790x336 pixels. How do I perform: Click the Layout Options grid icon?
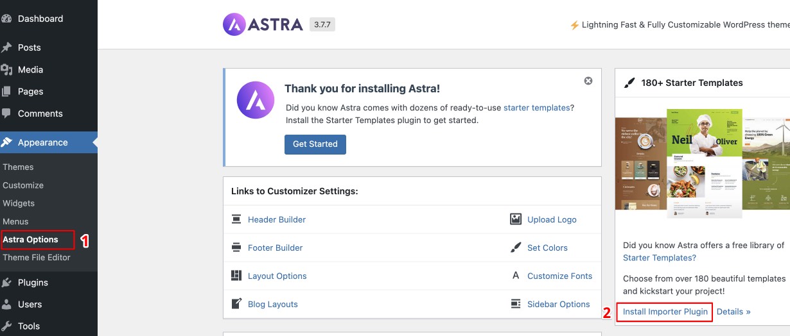click(236, 276)
